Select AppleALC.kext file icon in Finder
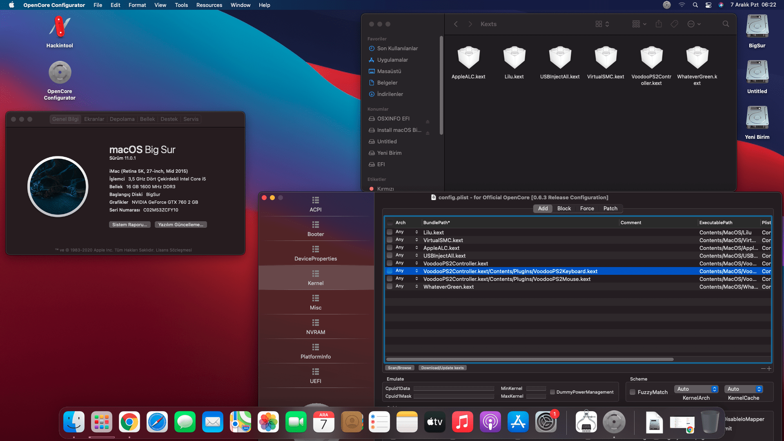The width and height of the screenshot is (784, 441). pos(468,58)
